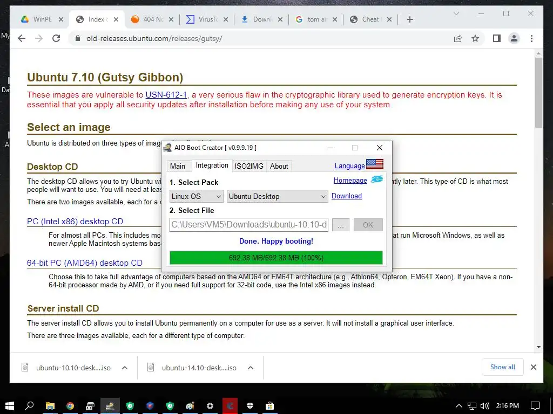This screenshot has height=414, width=553.
Task: Open PC (Intel x86) desktop CD link
Action: (x=75, y=222)
